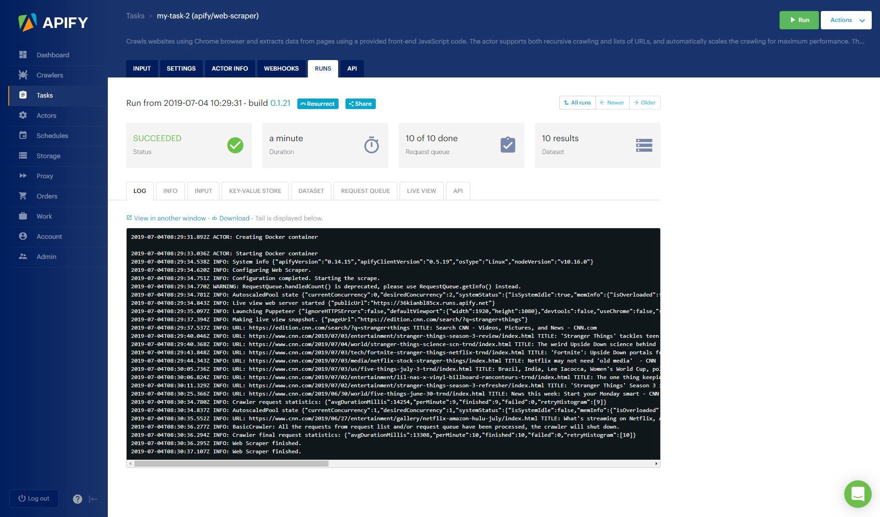Screen dimensions: 880x517
Task: Click the log scrollbar right arrow
Action: 656,464
